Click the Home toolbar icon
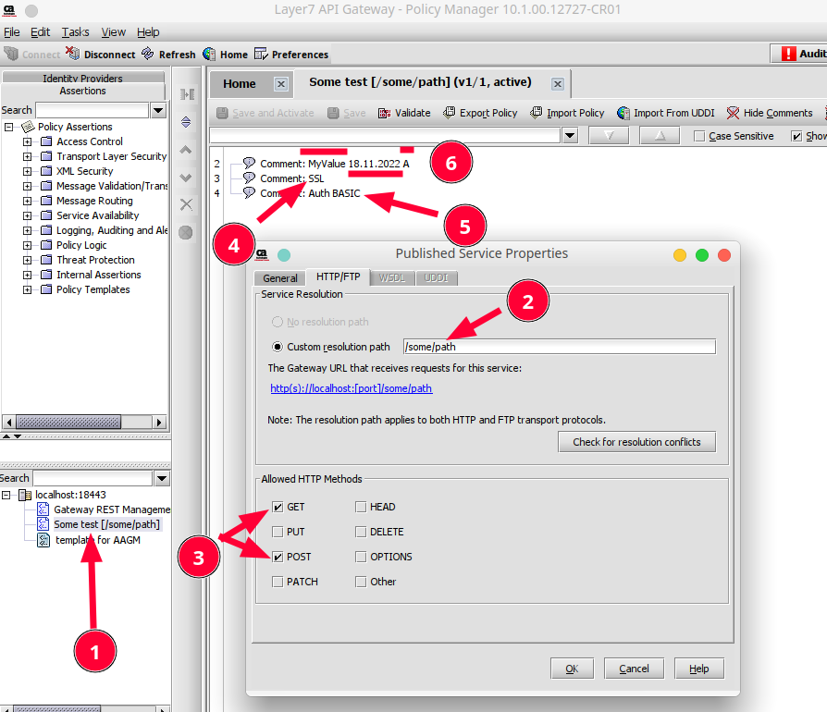Viewport: 827px width, 712px height. coord(210,55)
